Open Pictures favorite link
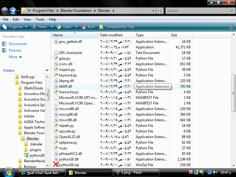 (x=15, y=50)
